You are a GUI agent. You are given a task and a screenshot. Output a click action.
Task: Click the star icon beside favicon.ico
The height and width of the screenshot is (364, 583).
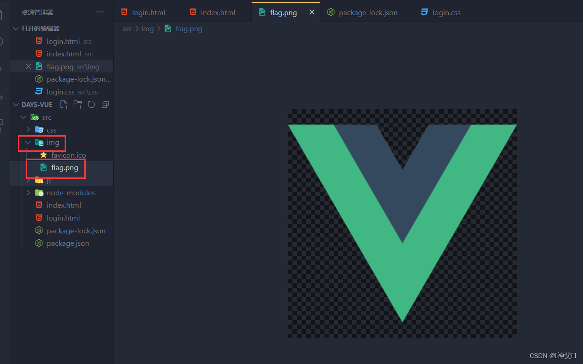[x=44, y=155]
